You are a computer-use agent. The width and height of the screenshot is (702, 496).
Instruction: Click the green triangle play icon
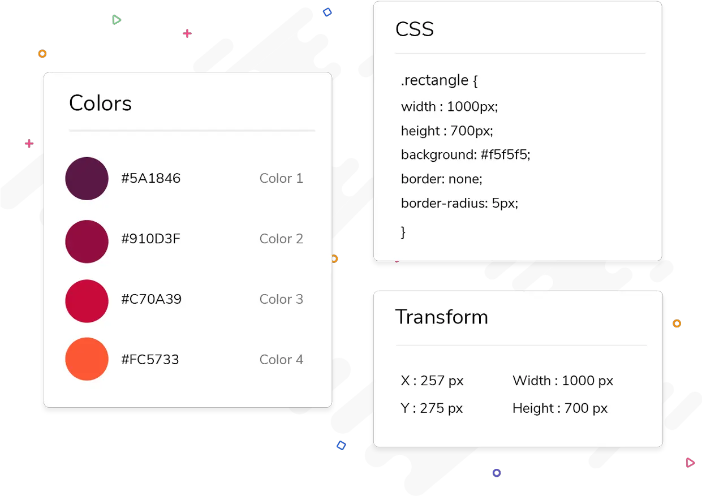(117, 20)
